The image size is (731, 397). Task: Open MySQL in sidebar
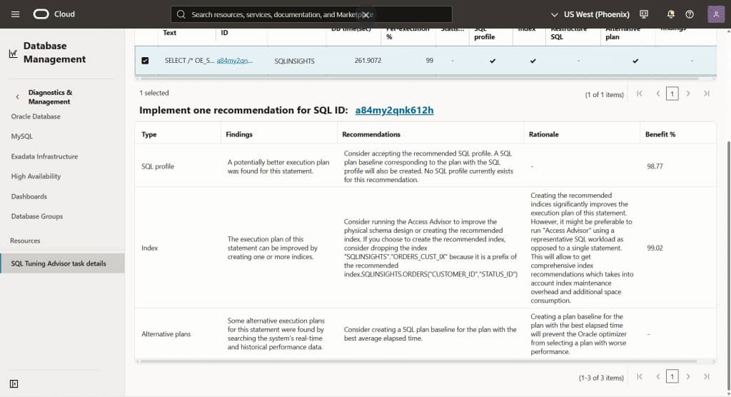click(x=22, y=136)
